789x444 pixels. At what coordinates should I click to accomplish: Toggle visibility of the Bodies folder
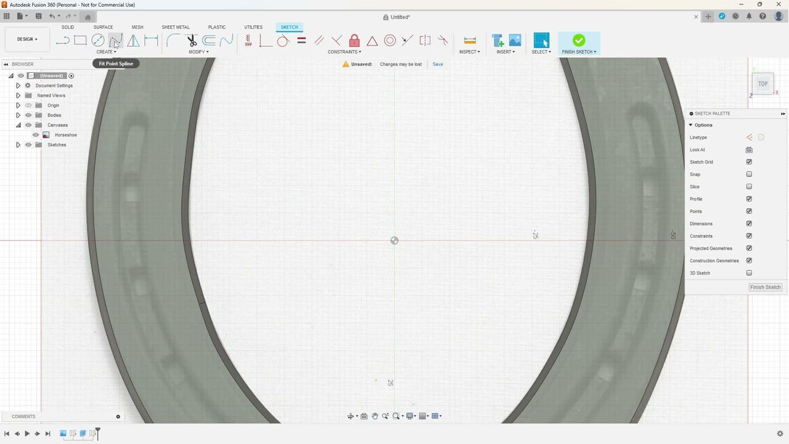[x=28, y=115]
